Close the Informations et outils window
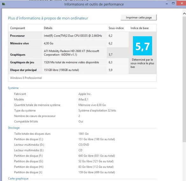The image size is (186, 181). (182, 3)
